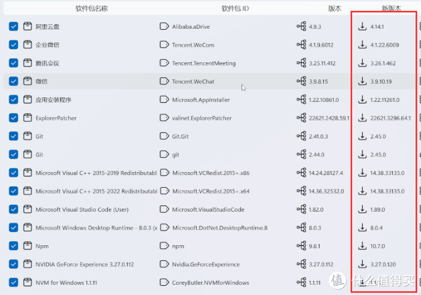Select the 微信 package name
Image resolution: width=421 pixels, height=295 pixels.
[x=41, y=81]
